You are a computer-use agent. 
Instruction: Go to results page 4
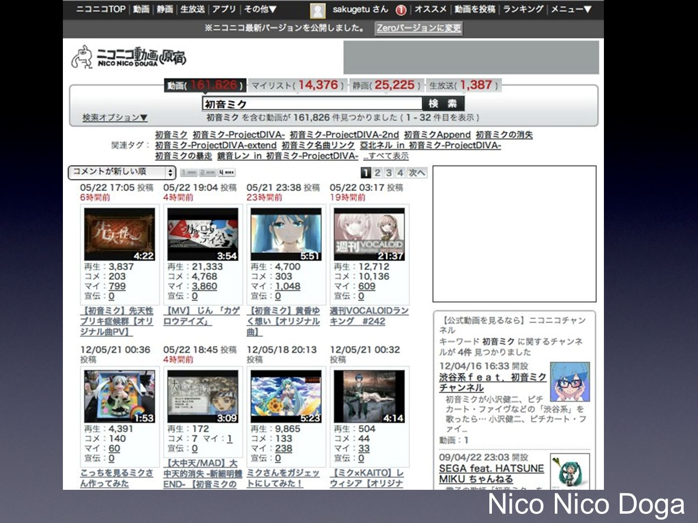[400, 173]
